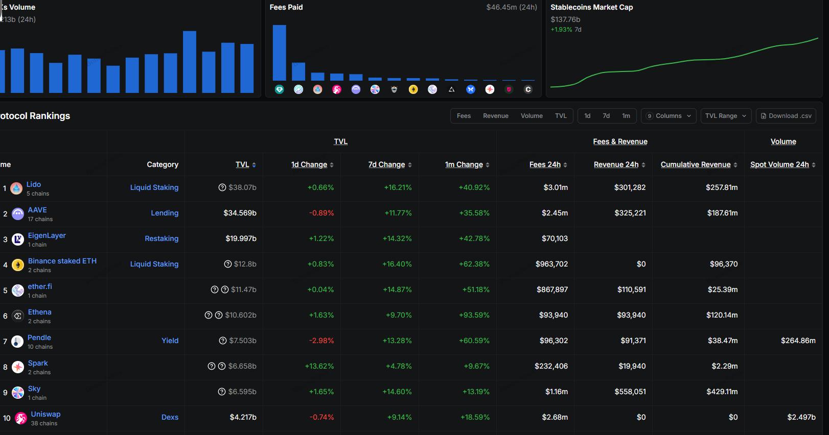Click the question mark beside Pendle's $7.503b TVL
This screenshot has height=435, width=829.
point(223,341)
